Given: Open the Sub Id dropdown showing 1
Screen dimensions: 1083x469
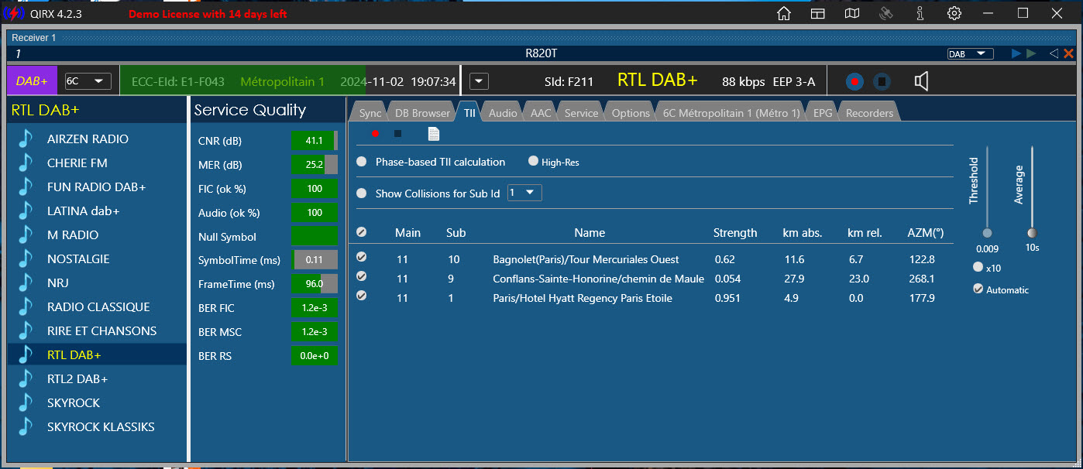Looking at the screenshot, I should tap(524, 193).
